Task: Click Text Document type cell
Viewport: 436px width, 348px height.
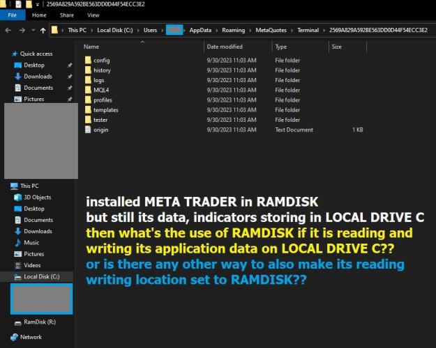Action: point(294,129)
